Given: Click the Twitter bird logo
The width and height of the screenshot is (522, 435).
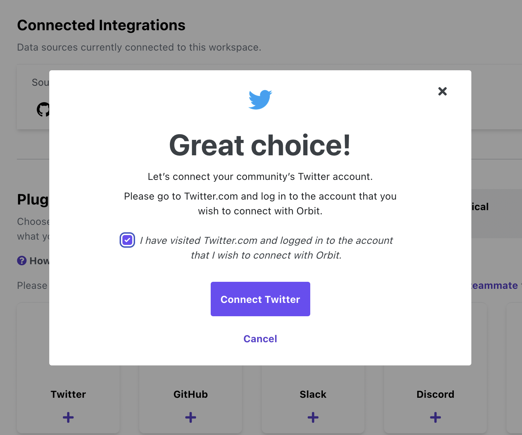Looking at the screenshot, I should (260, 99).
